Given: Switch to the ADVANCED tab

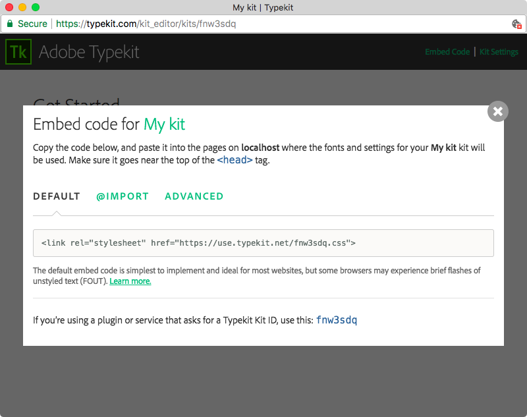Looking at the screenshot, I should (194, 196).
